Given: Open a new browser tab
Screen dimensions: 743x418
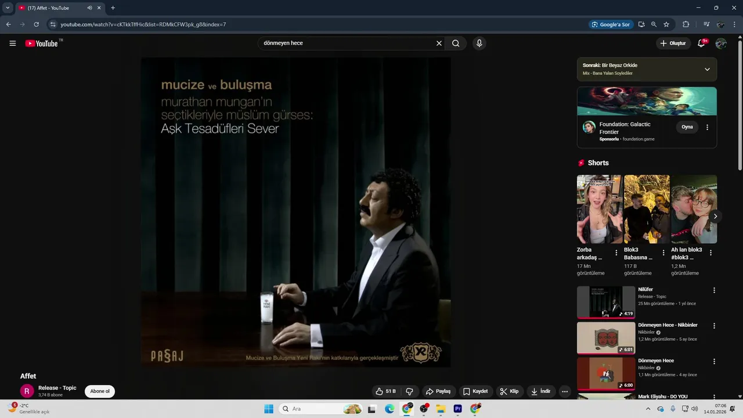Looking at the screenshot, I should pos(113,8).
